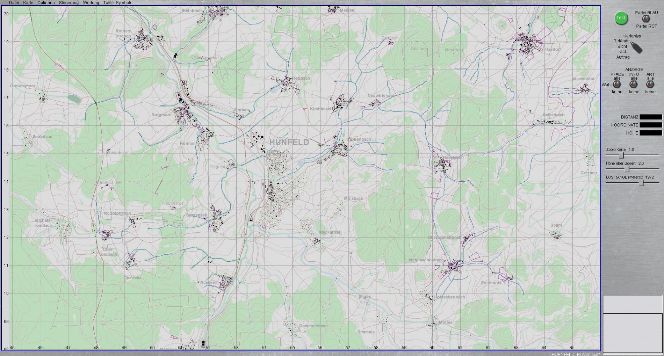This screenshot has height=356, width=664.
Task: Expand the Optionen menu
Action: coord(46,3)
